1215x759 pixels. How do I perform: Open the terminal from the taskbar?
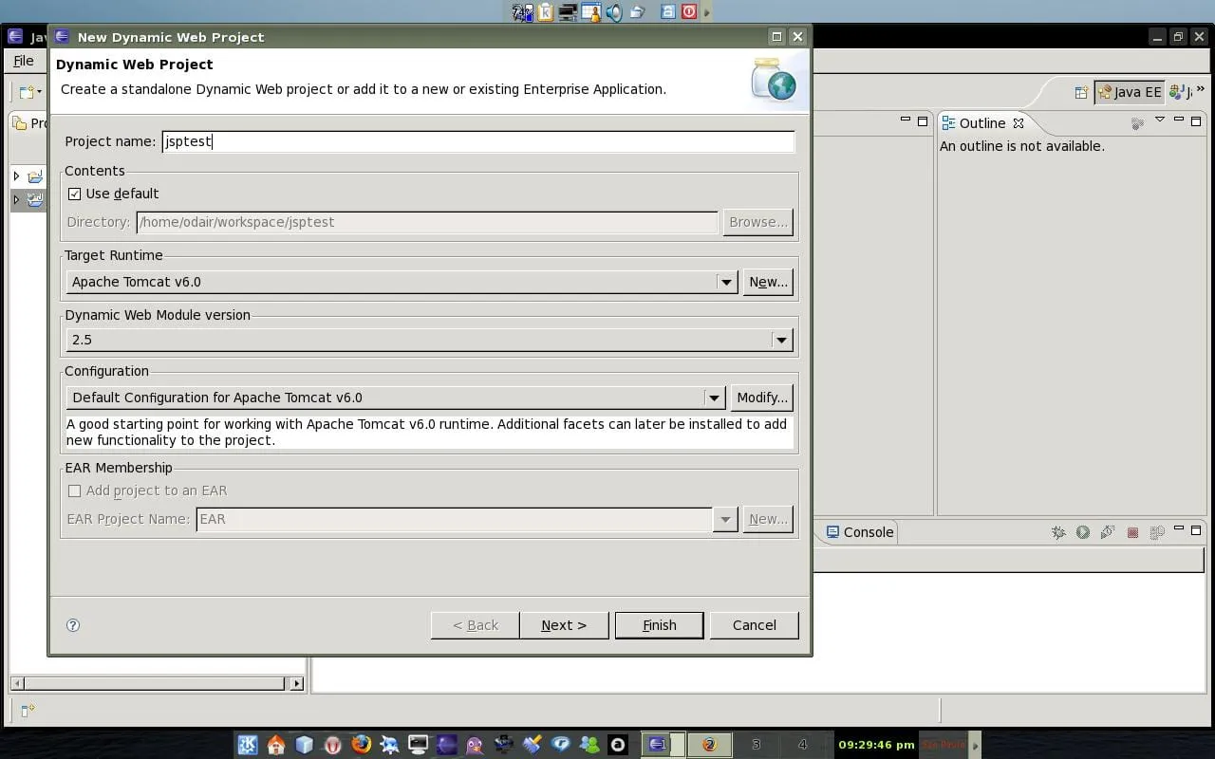(419, 745)
